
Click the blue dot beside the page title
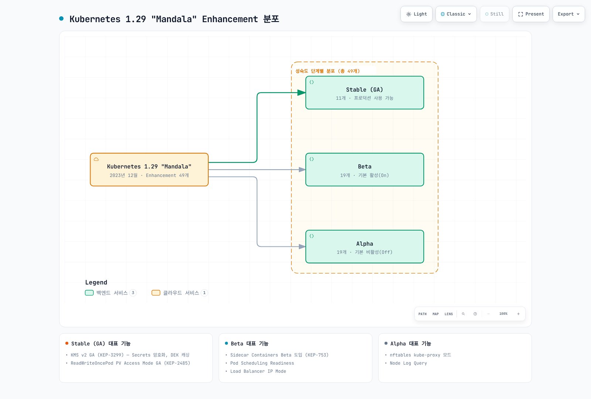(61, 18)
